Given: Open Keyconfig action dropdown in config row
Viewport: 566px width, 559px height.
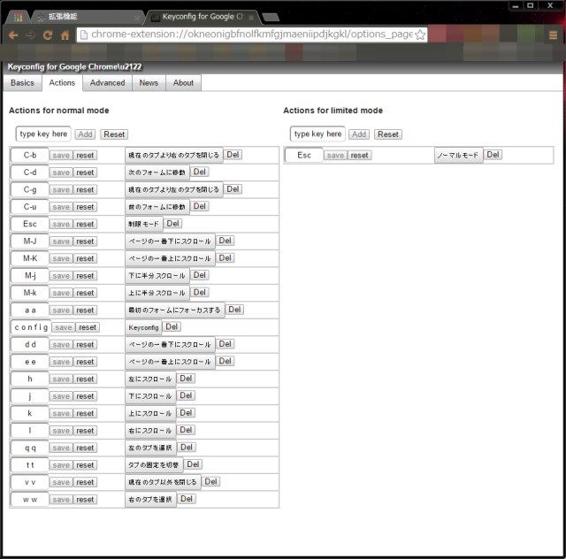Looking at the screenshot, I should coord(143,327).
